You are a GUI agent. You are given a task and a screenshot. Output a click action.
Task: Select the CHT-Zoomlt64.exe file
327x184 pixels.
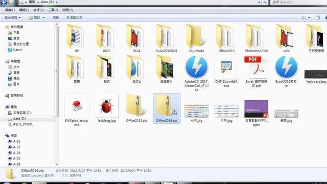(x=226, y=72)
